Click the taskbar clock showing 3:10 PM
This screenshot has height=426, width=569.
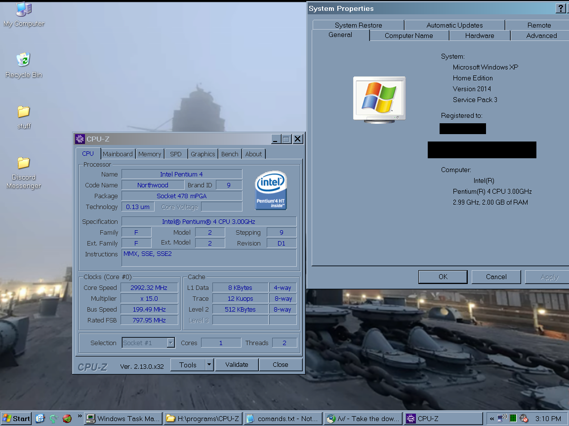click(548, 419)
